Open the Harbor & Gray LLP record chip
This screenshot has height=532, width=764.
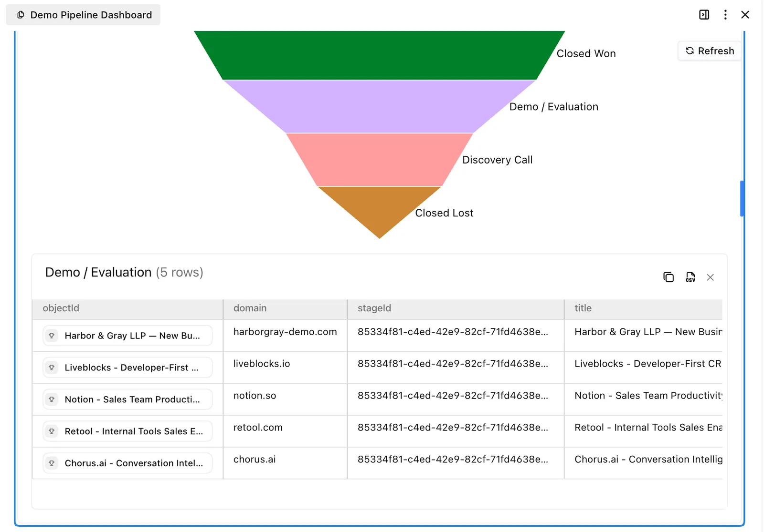pyautogui.click(x=127, y=336)
